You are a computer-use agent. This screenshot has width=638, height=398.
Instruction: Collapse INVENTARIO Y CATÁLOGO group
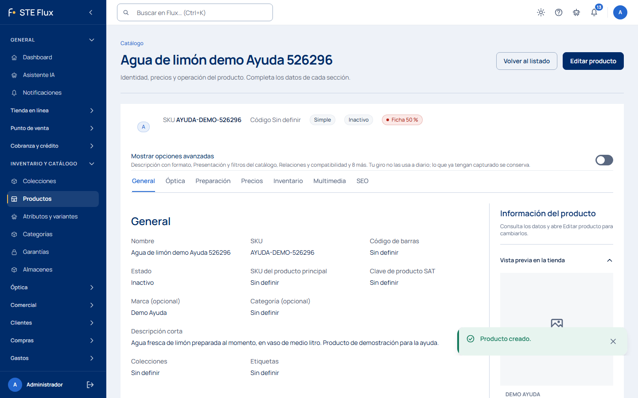pos(53,164)
